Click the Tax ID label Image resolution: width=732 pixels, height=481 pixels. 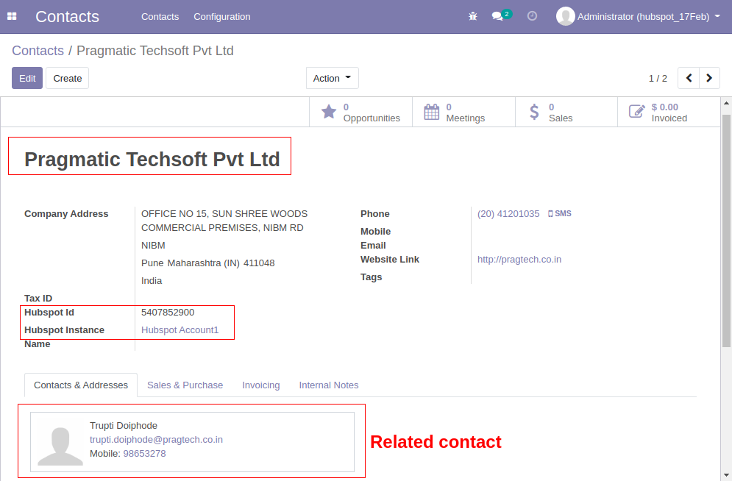coord(38,298)
